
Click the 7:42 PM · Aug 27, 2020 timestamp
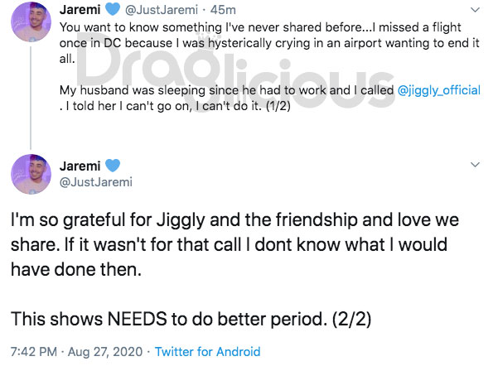click(x=77, y=352)
